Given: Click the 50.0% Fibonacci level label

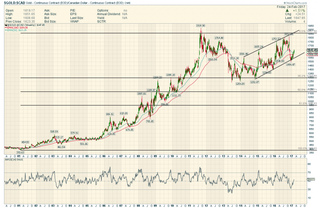Looking at the screenshot, I should point(307,90).
